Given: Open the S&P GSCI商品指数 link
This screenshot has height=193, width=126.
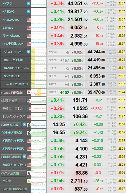Looking at the screenshot, I should click(15, 189).
